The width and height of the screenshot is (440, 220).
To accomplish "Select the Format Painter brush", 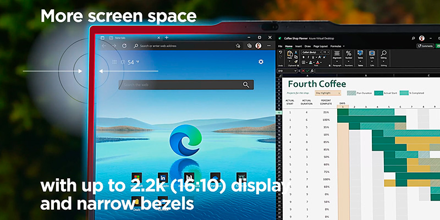I will click(x=296, y=62).
